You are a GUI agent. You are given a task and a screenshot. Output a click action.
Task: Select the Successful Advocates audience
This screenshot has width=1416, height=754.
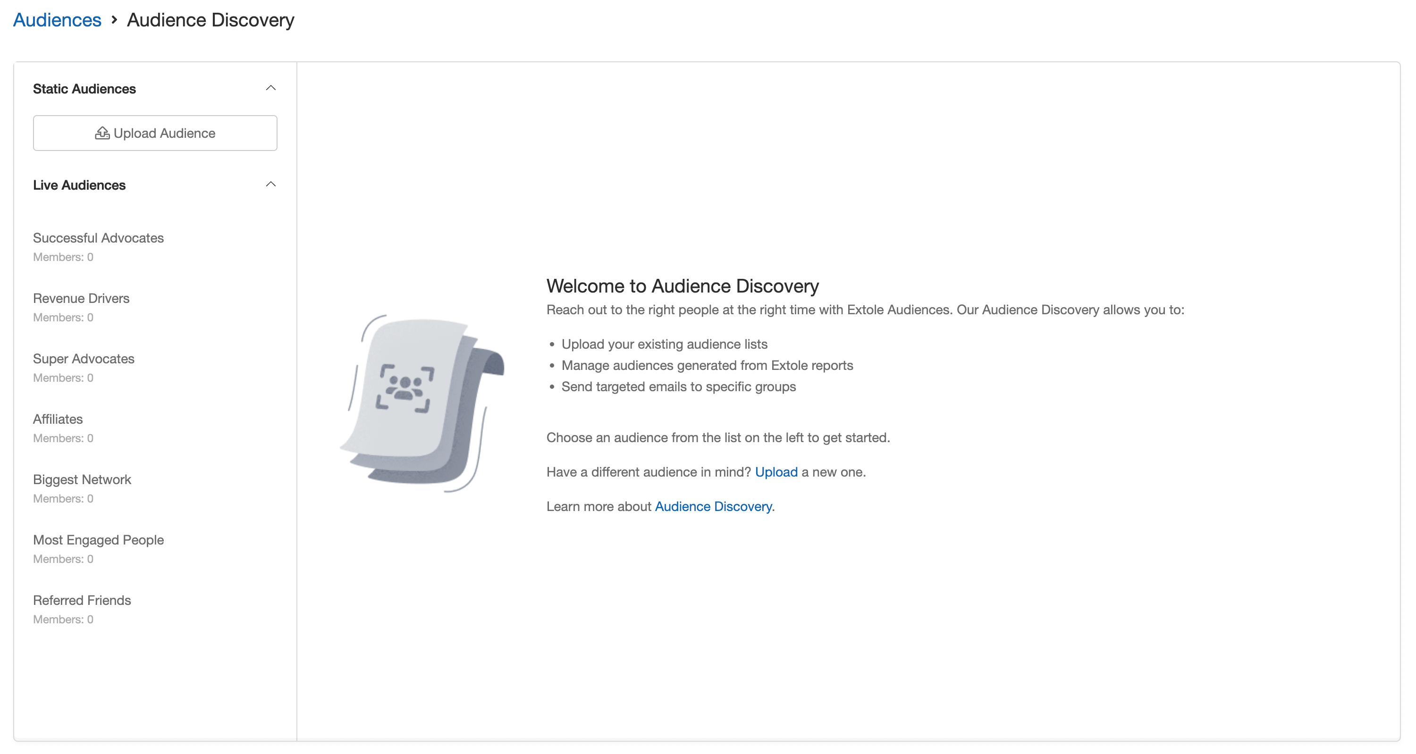coord(99,238)
